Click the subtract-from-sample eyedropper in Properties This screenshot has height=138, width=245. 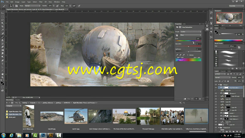pyautogui.click(x=183, y=55)
